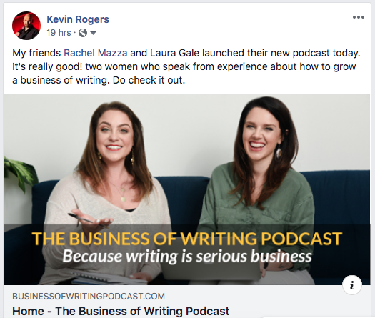Open Kevin Rogers profile picture
The width and height of the screenshot is (375, 318).
click(26, 26)
